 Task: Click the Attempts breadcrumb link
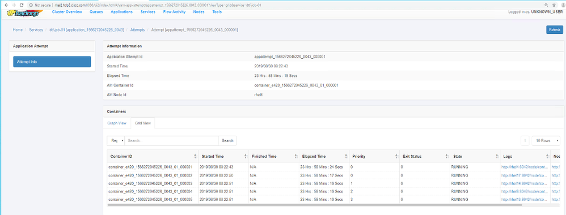pos(137,30)
